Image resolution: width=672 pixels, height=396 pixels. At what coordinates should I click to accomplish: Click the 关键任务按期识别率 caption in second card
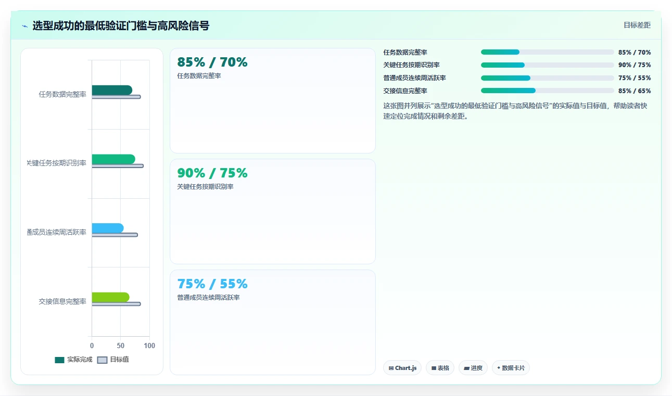click(206, 187)
